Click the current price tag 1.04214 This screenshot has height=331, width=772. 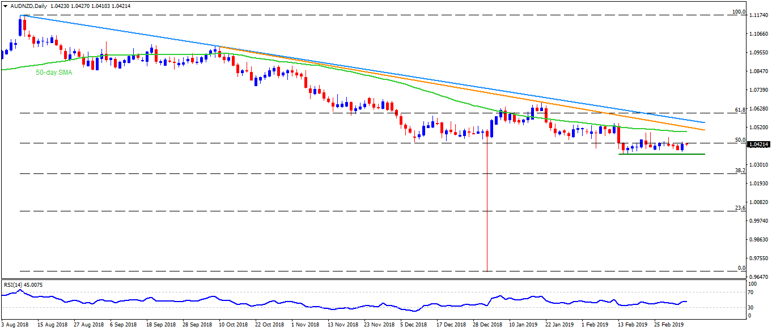(x=759, y=145)
